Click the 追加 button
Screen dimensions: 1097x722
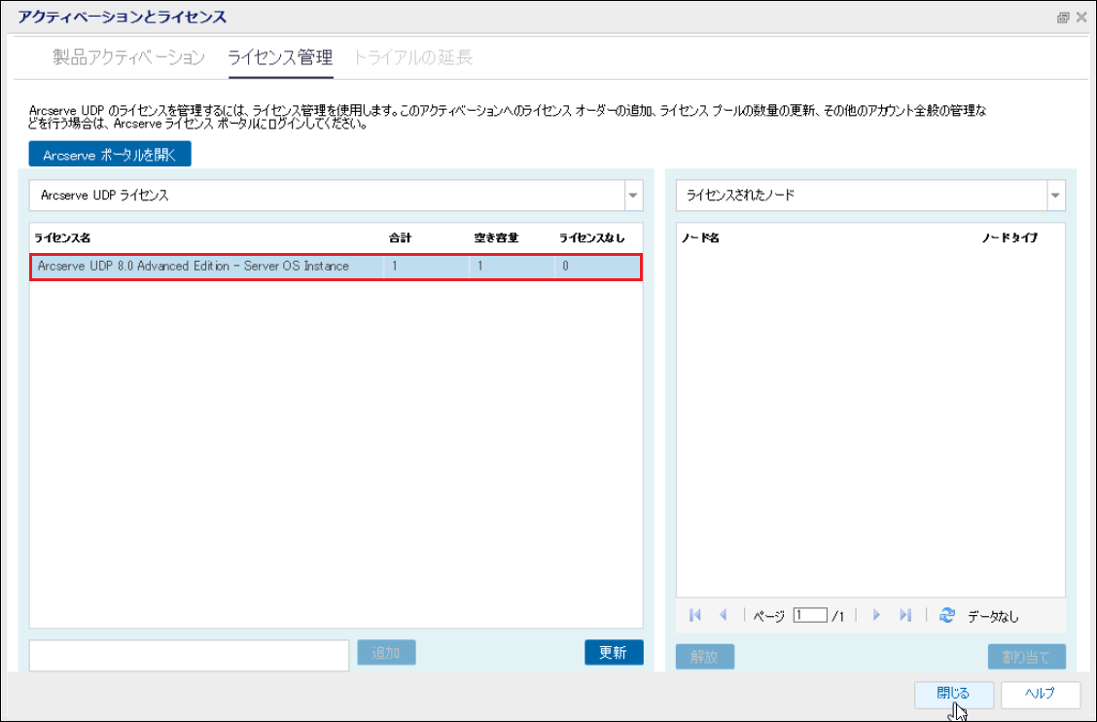[x=386, y=653]
